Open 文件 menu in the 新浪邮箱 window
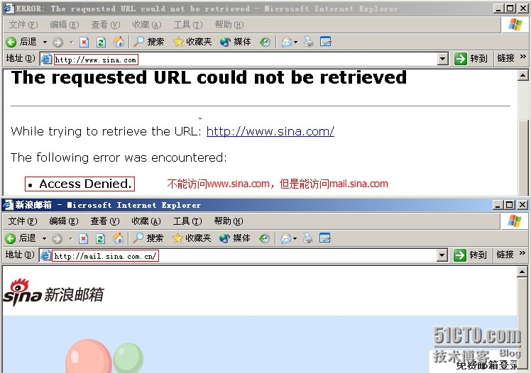Viewport: 531px width, 373px height. click(23, 221)
